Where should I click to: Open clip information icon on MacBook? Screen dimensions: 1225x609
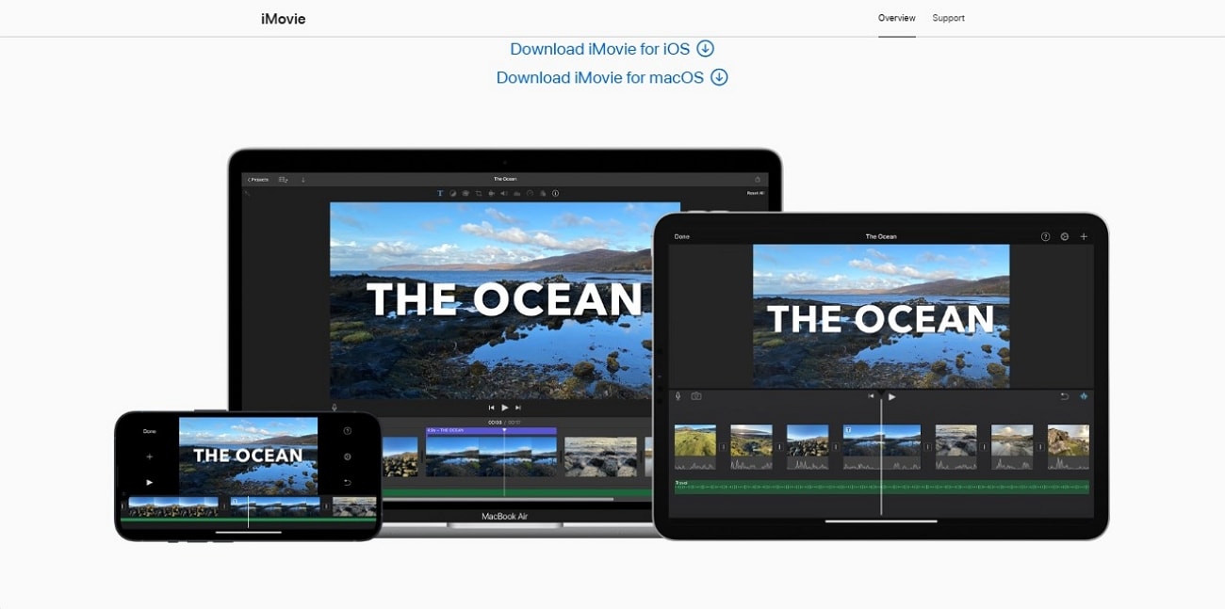click(555, 193)
